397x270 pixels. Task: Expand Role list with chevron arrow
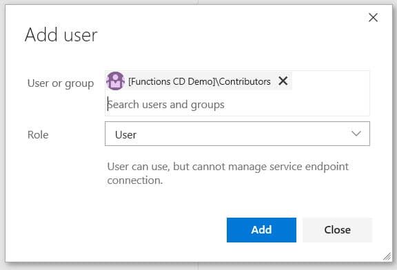pos(356,134)
